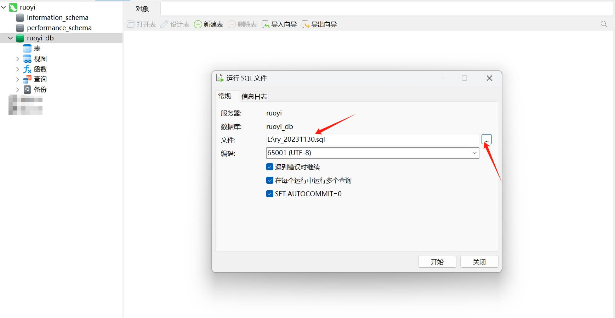This screenshot has width=615, height=318.
Task: Toggle SET AUTOCOMMIT=0 checkbox
Action: click(270, 194)
